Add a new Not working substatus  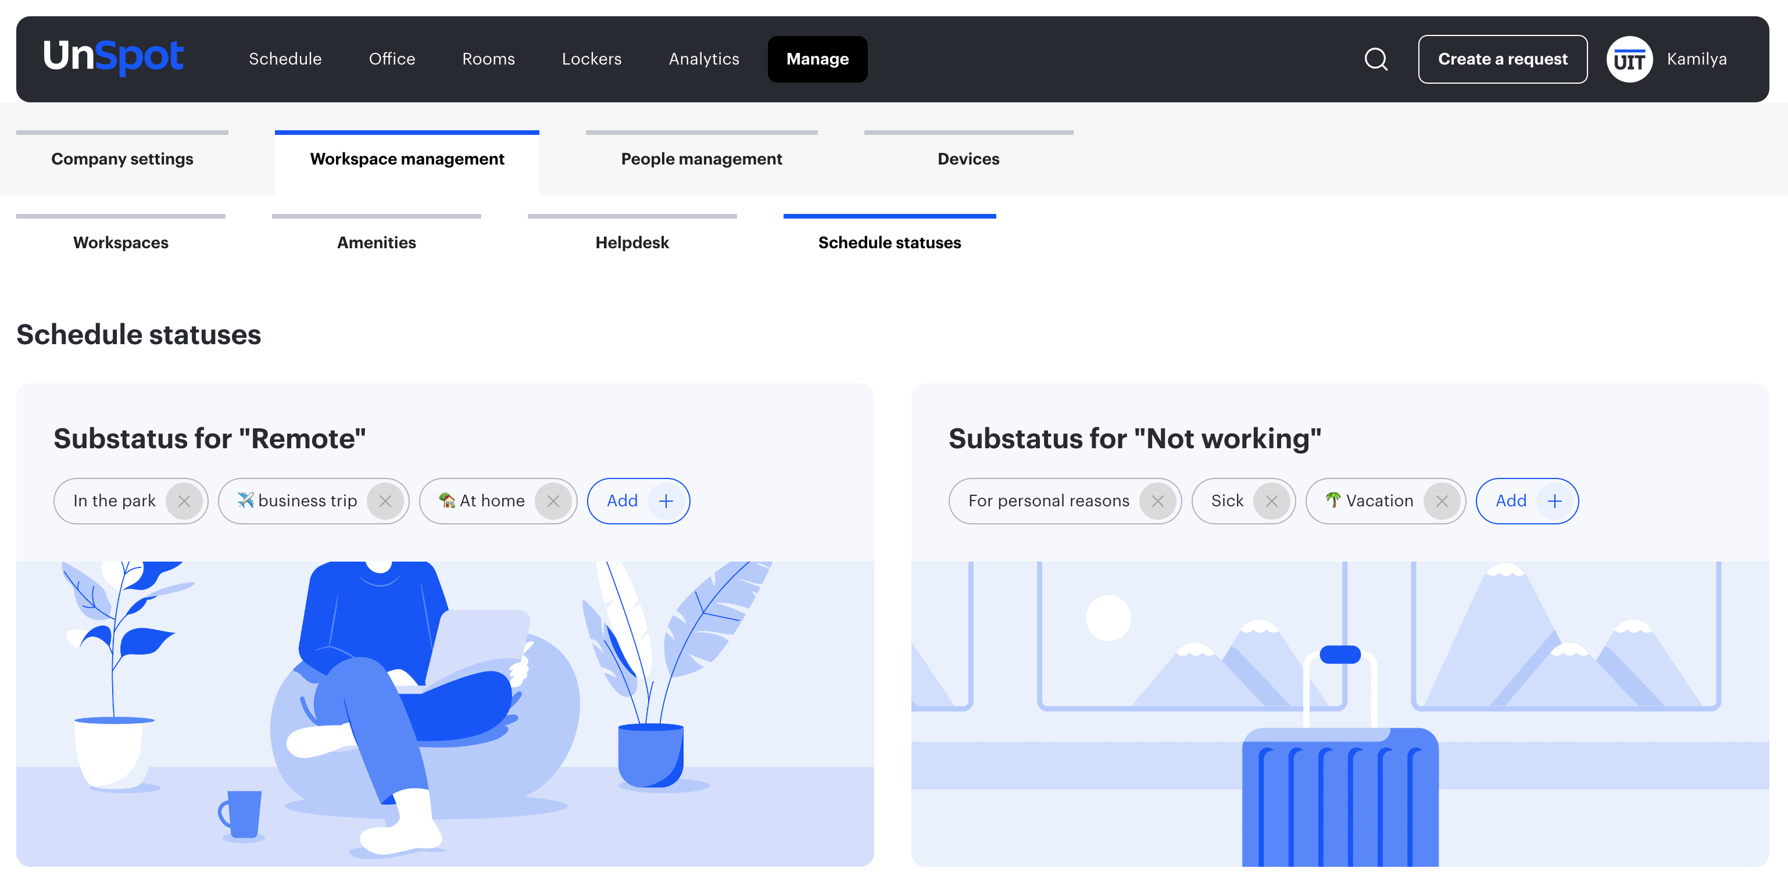click(1527, 501)
